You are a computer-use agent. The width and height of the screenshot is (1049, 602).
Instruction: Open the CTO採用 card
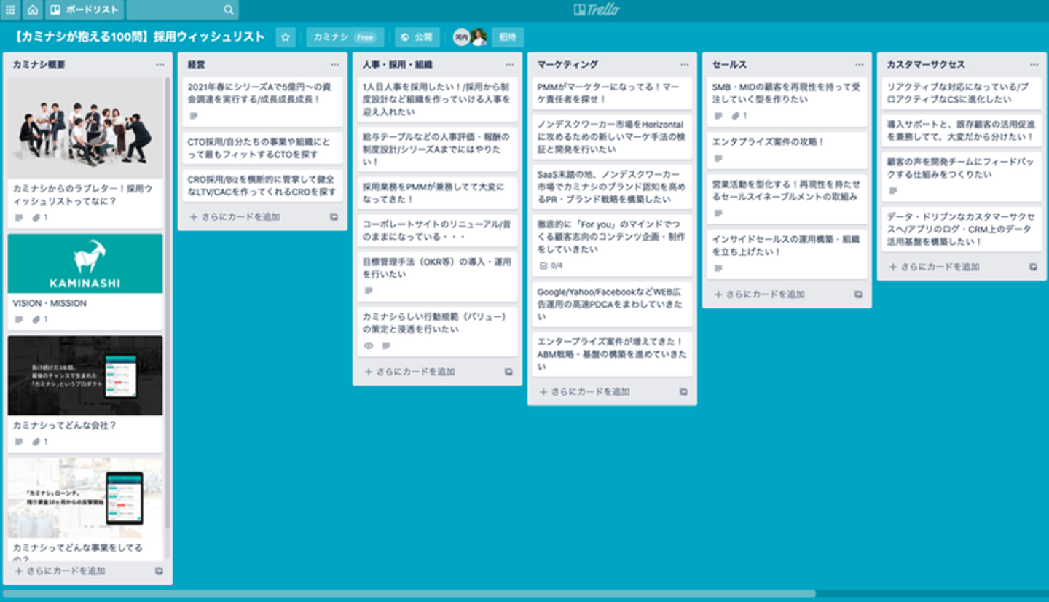[262, 148]
